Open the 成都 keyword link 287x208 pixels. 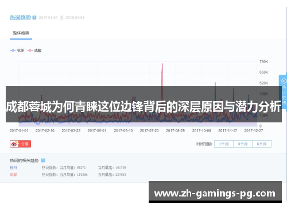[x=13, y=175]
